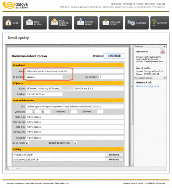Toggle the Zakázat doručení fikcí checkbox
172x188 pixels.
coord(75,143)
